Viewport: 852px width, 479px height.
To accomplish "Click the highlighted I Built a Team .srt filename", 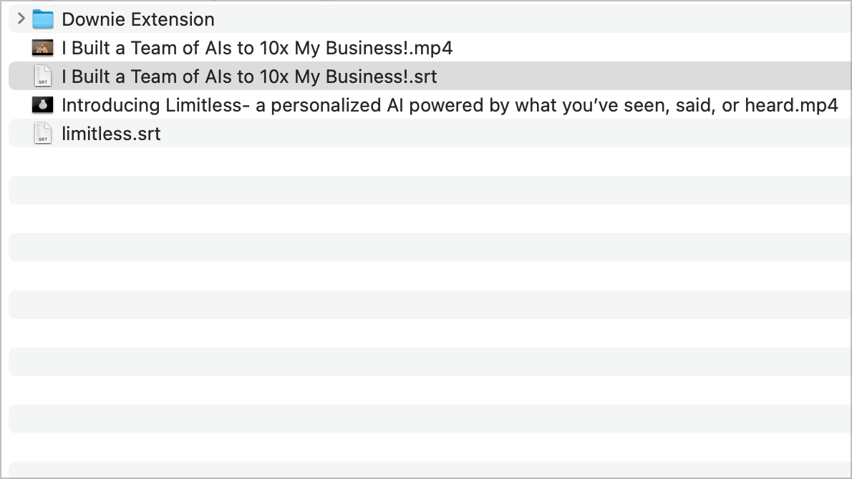I will click(x=249, y=76).
